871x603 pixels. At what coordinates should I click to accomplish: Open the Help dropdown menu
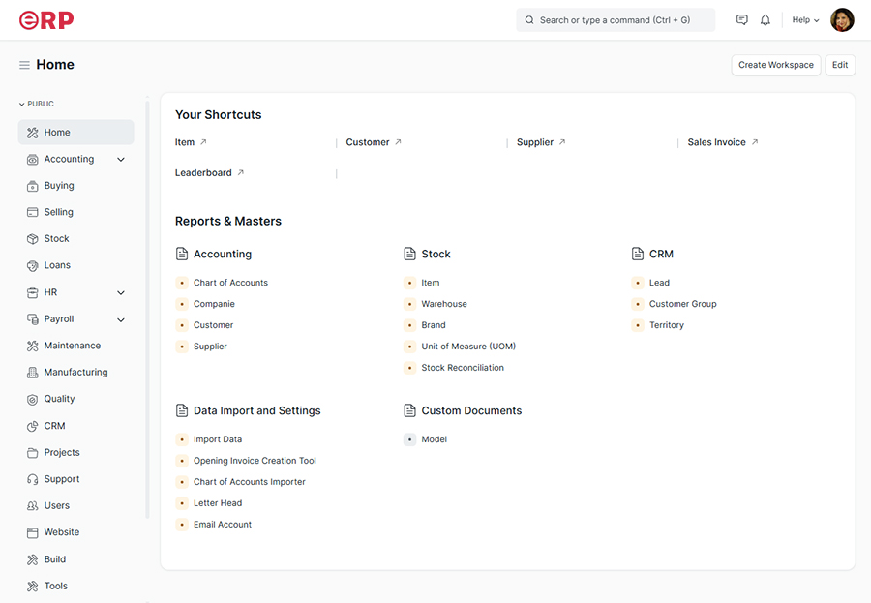(805, 20)
